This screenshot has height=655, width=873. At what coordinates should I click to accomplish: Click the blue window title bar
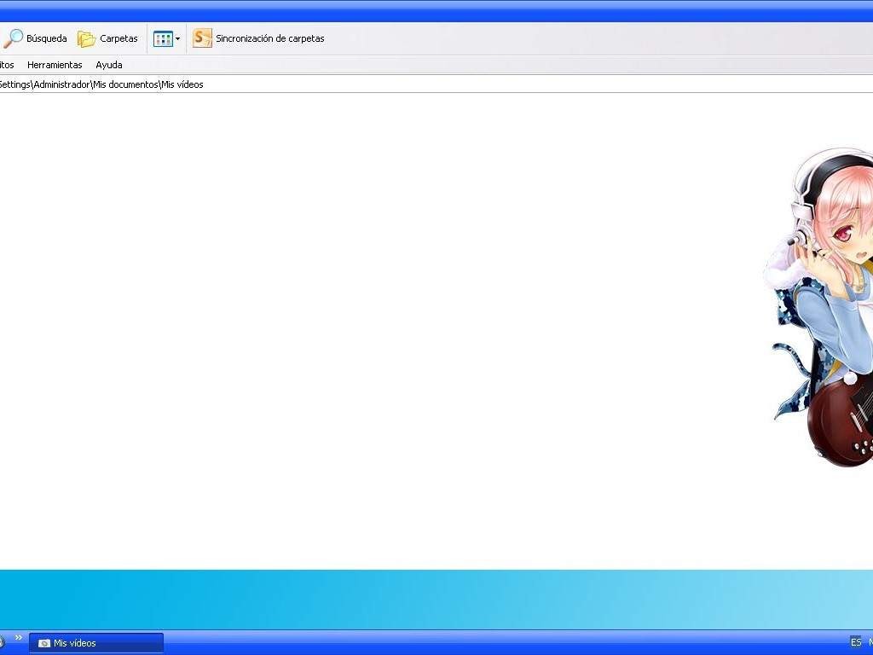click(x=426, y=10)
